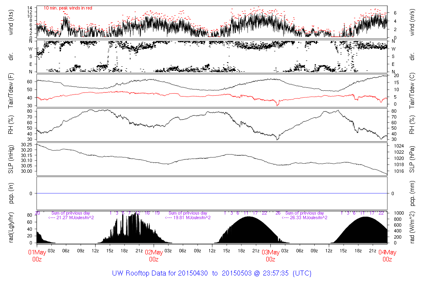
Task: Select the "rad(Lgly/hr)" axis label
Action: pos(11,227)
